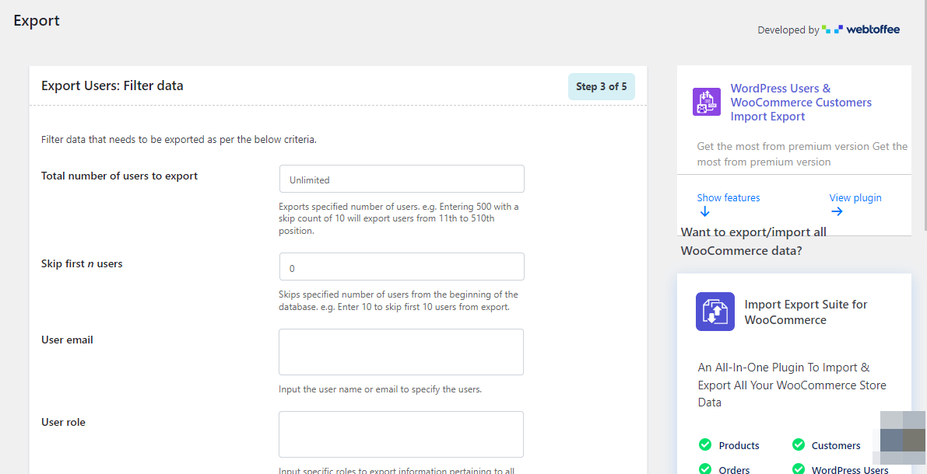Click the Orders feature text
Image resolution: width=927 pixels, height=474 pixels.
pyautogui.click(x=734, y=470)
